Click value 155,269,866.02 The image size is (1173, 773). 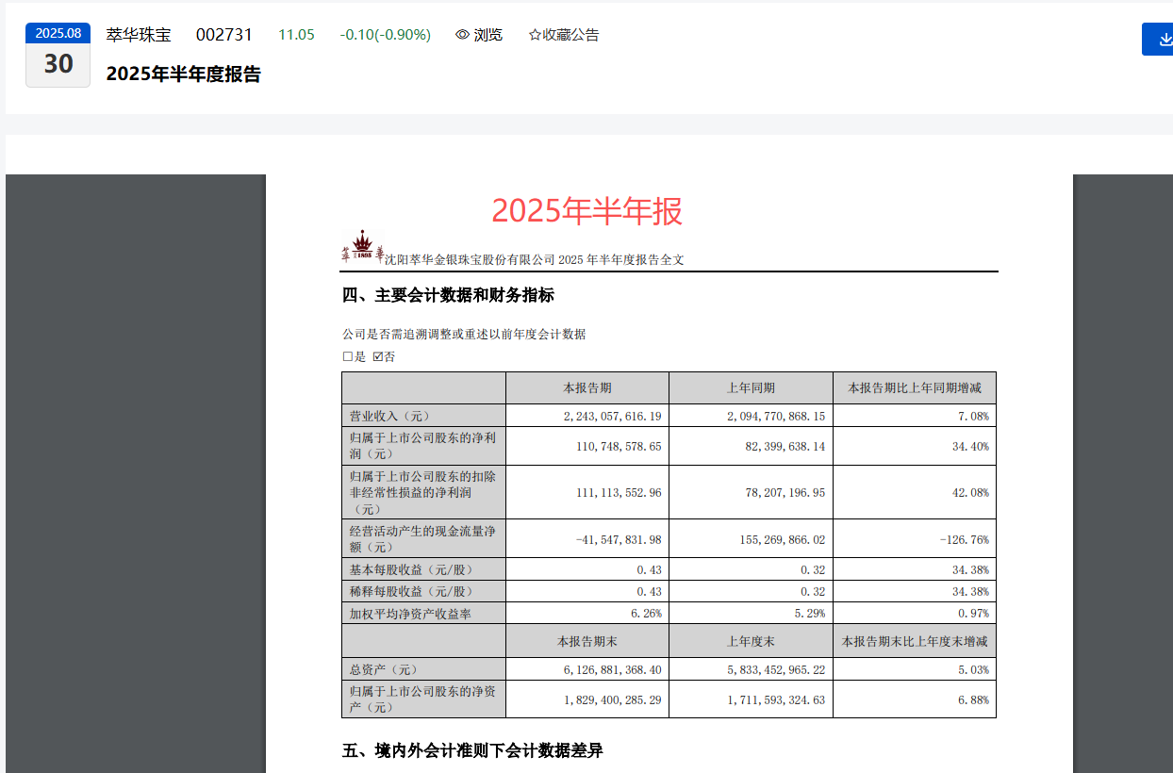point(782,539)
